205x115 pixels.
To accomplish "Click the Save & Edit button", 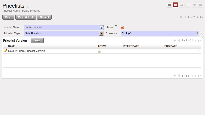I will pos(26,17).
